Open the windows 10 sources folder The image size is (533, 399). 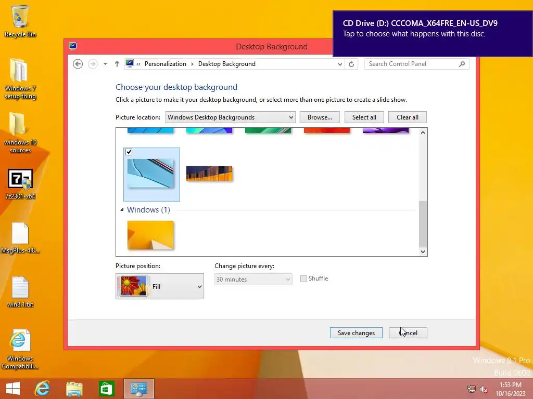coord(20,132)
